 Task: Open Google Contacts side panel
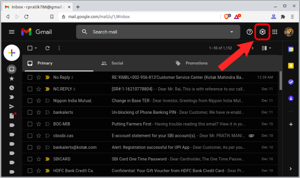[291, 98]
